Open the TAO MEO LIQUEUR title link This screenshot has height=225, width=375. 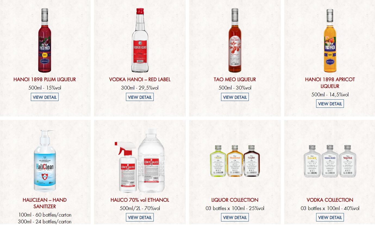tap(235, 80)
